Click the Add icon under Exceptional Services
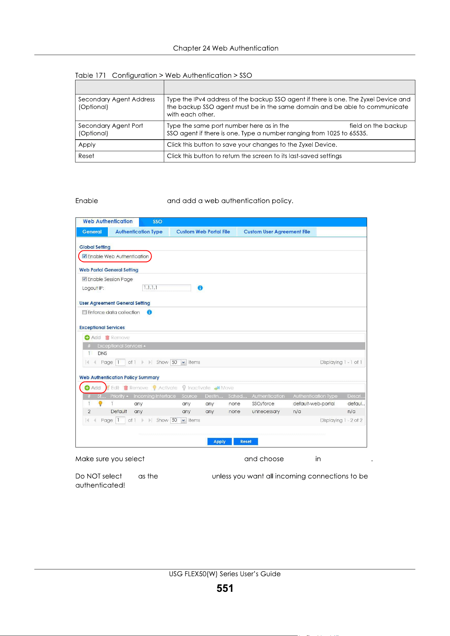The width and height of the screenshot is (450, 636). coord(87,337)
